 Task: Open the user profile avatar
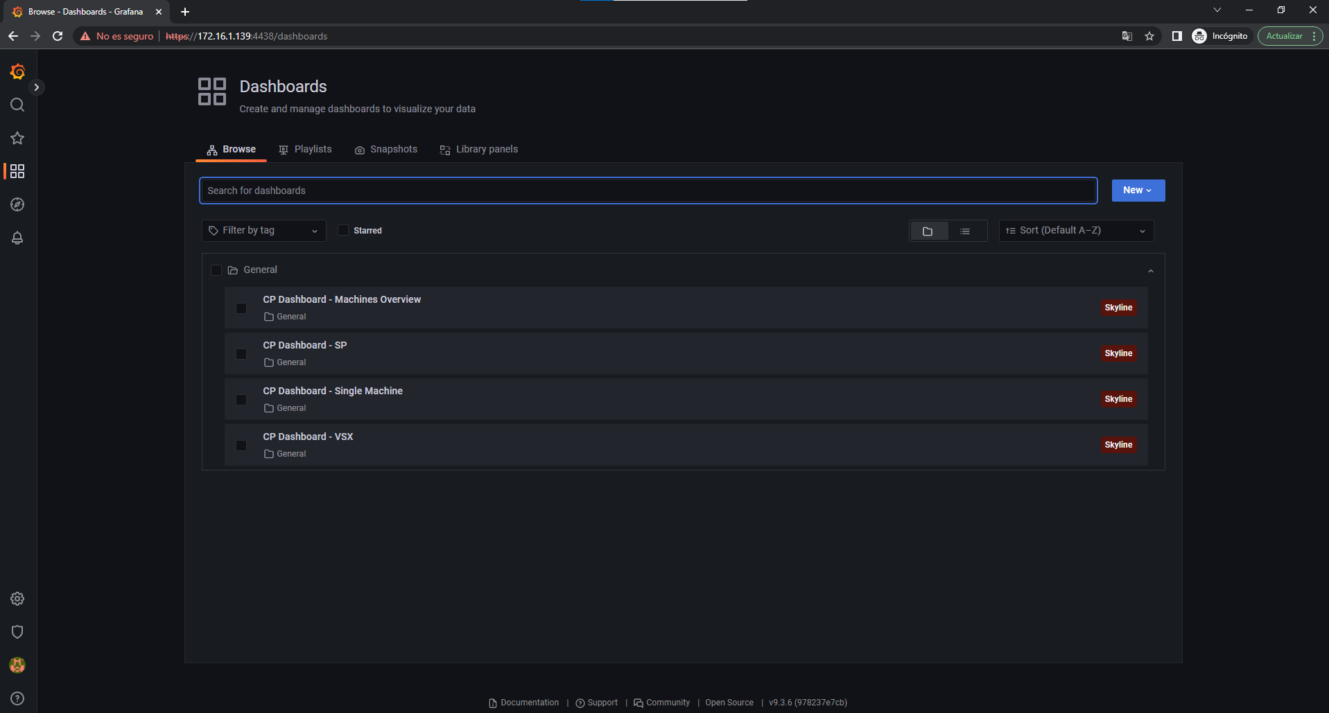(x=17, y=665)
